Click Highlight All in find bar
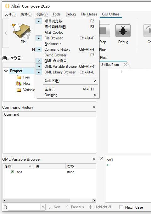151x214 pixels. click(100, 207)
